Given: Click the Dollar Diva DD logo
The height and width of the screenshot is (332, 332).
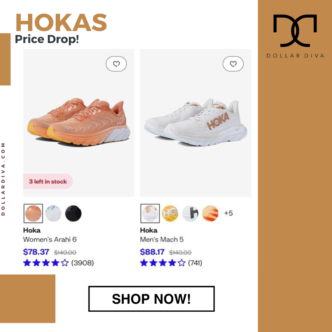Looking at the screenshot, I should tap(295, 31).
